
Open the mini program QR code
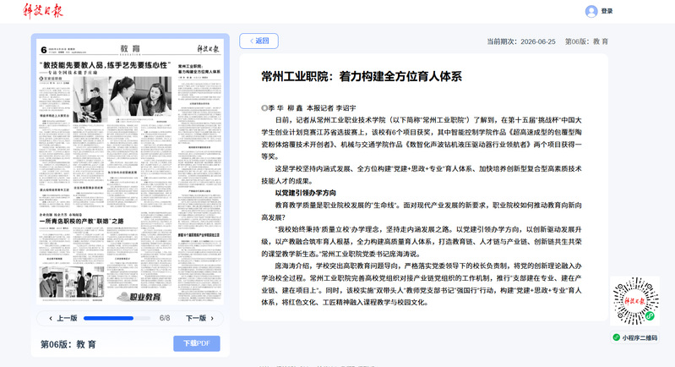635,301
